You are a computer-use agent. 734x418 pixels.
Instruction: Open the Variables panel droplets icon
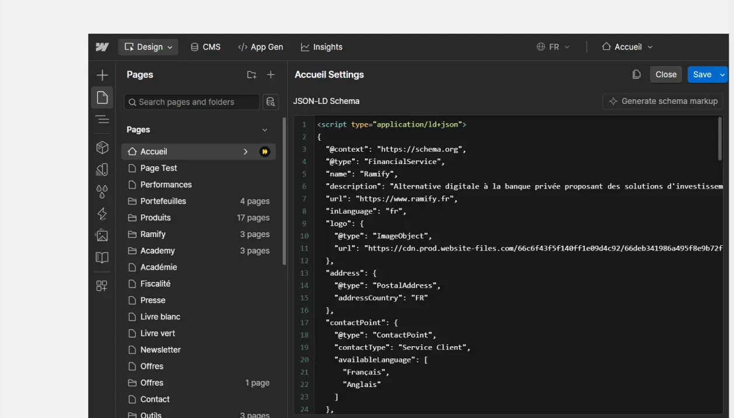pyautogui.click(x=102, y=191)
